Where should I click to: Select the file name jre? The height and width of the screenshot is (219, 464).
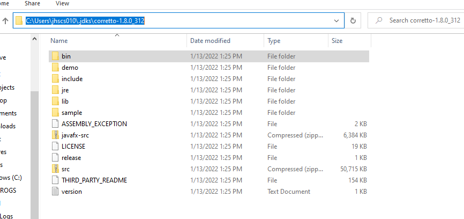(65, 90)
